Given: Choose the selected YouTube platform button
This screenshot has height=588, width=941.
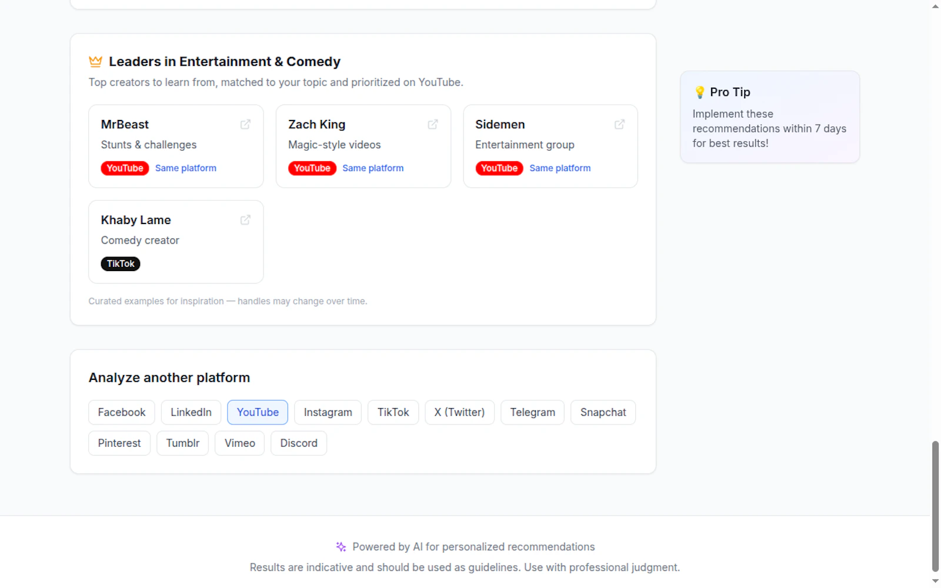Looking at the screenshot, I should [258, 412].
